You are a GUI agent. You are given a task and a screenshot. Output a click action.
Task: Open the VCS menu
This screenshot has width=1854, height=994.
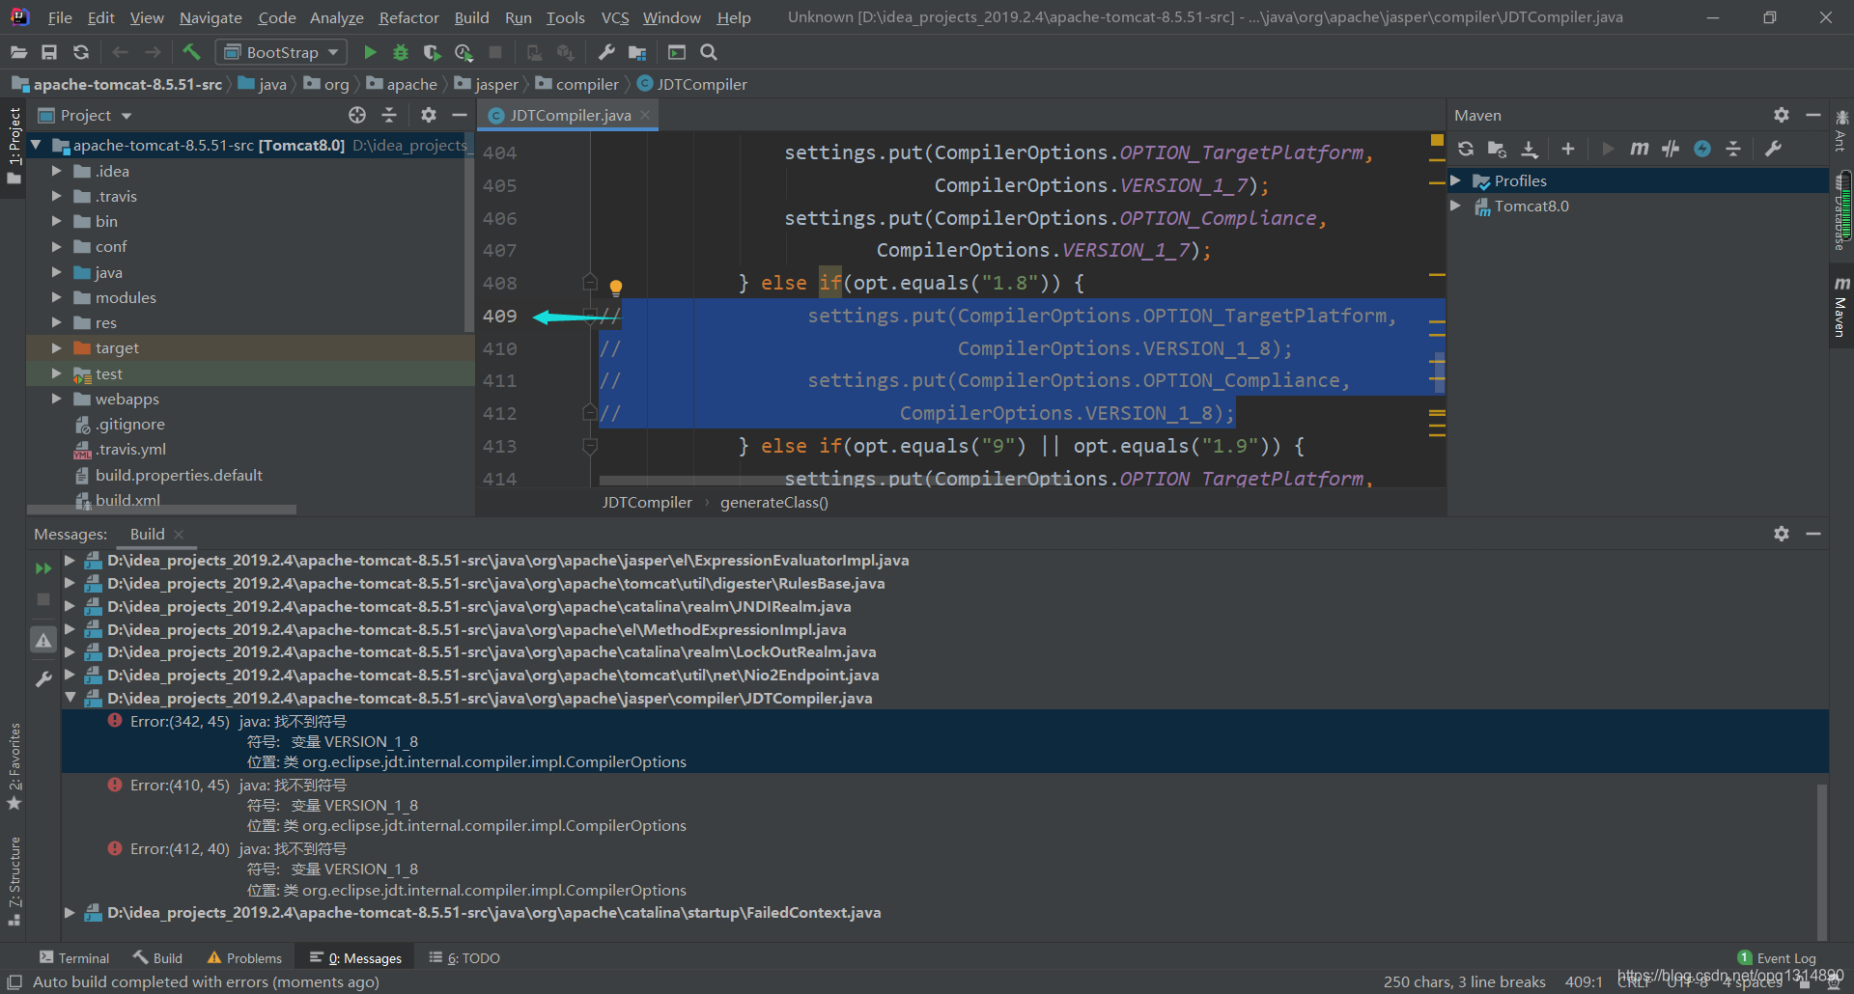click(x=614, y=17)
